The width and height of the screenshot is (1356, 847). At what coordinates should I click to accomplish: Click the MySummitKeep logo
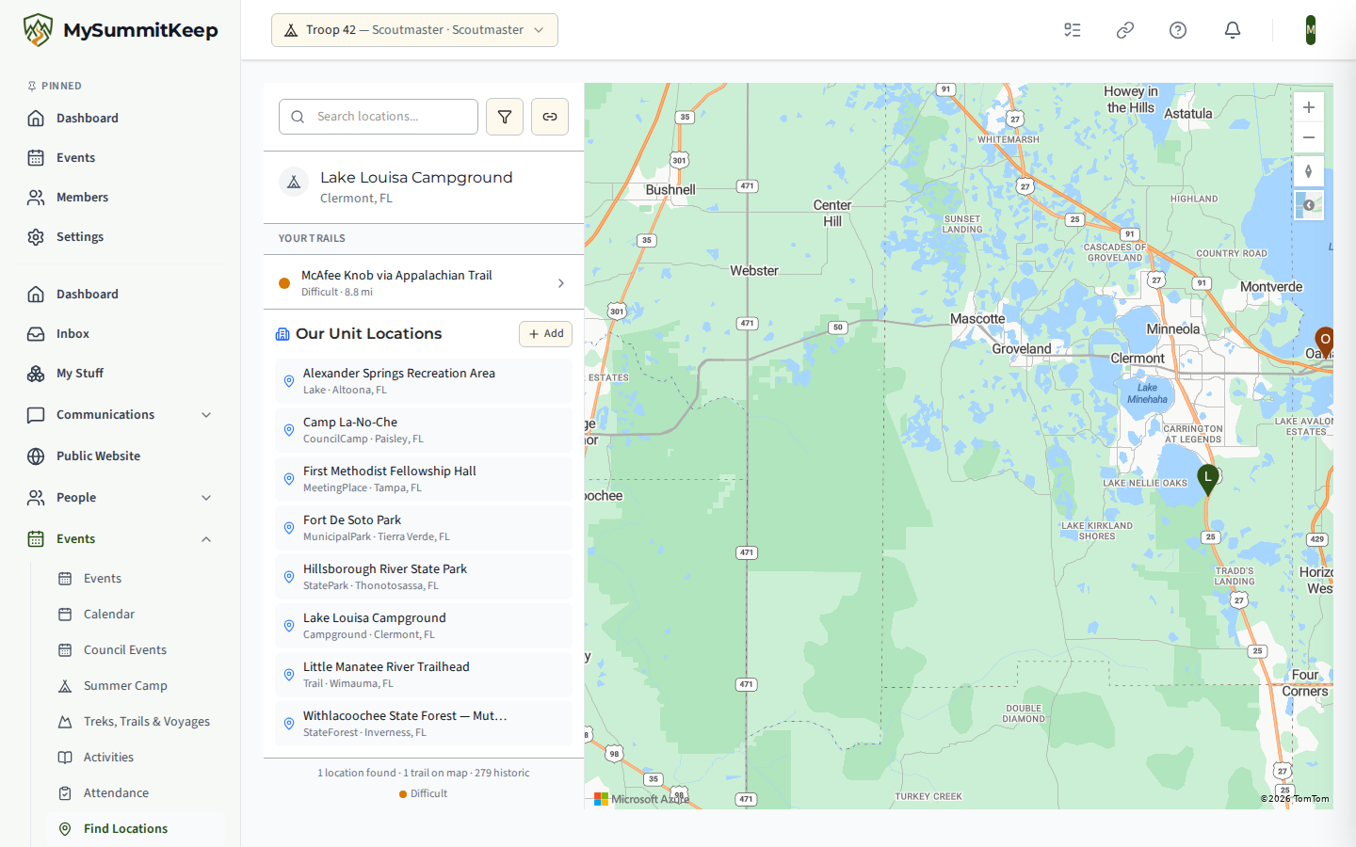[121, 30]
